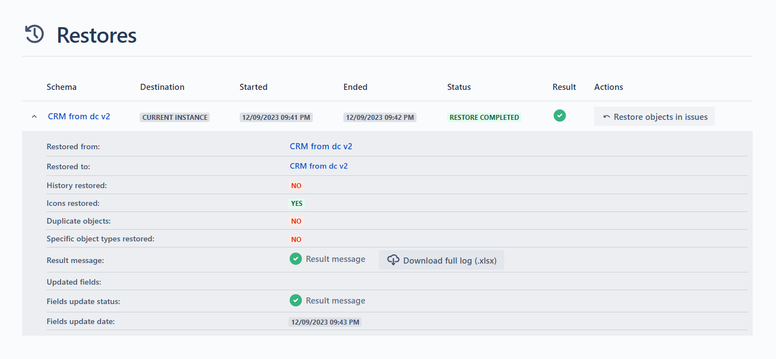
Task: Click the Duplicate objects NO badge
Action: coord(296,221)
